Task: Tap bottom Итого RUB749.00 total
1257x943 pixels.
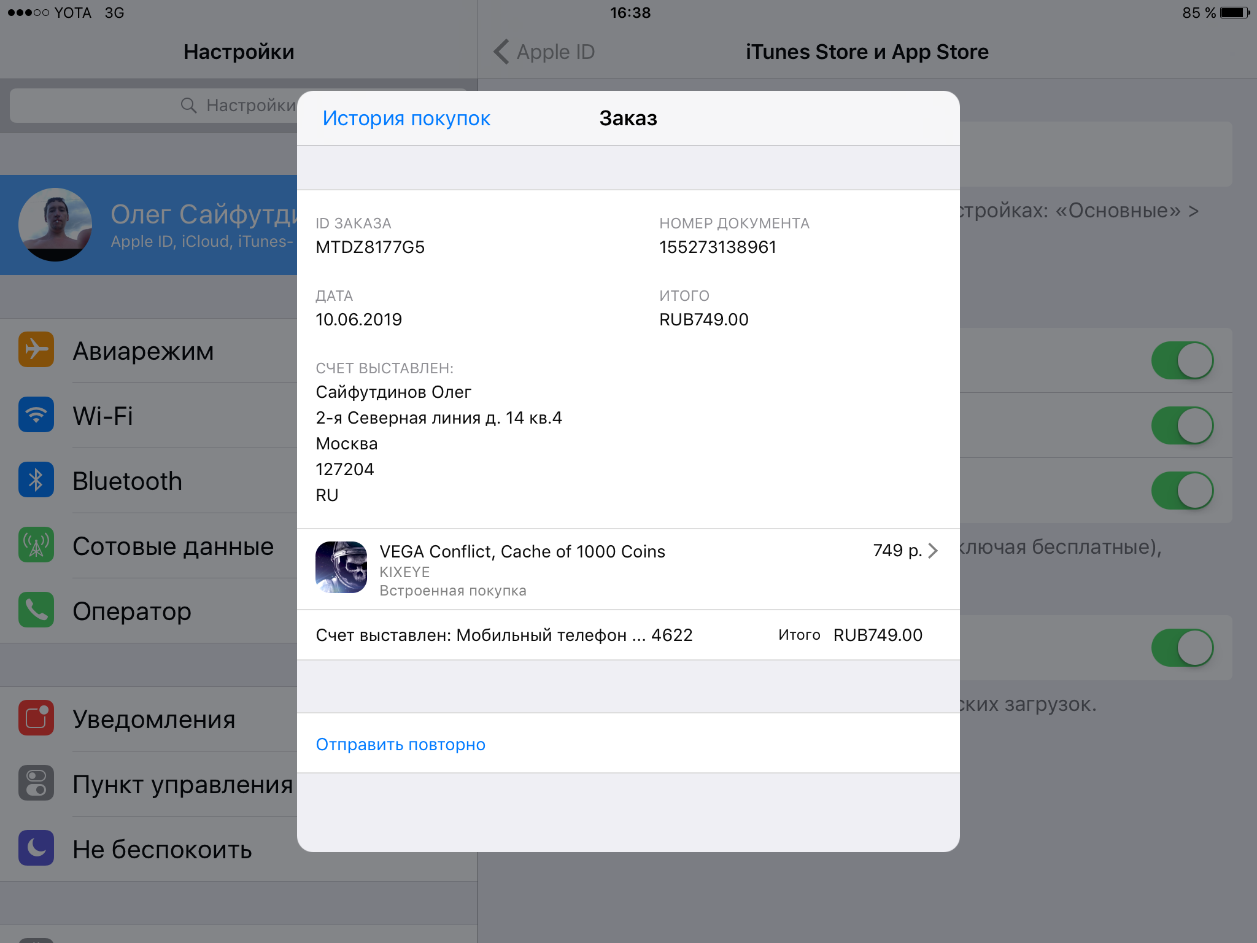Action: click(x=851, y=635)
